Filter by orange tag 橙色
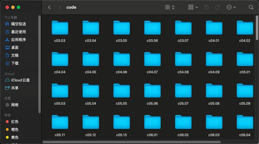Image resolution: width=259 pixels, height=144 pixels. [15, 130]
